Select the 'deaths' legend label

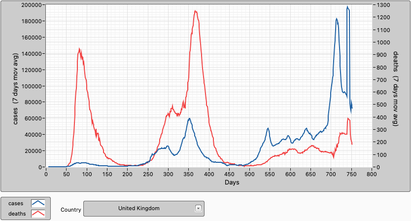coord(17,214)
